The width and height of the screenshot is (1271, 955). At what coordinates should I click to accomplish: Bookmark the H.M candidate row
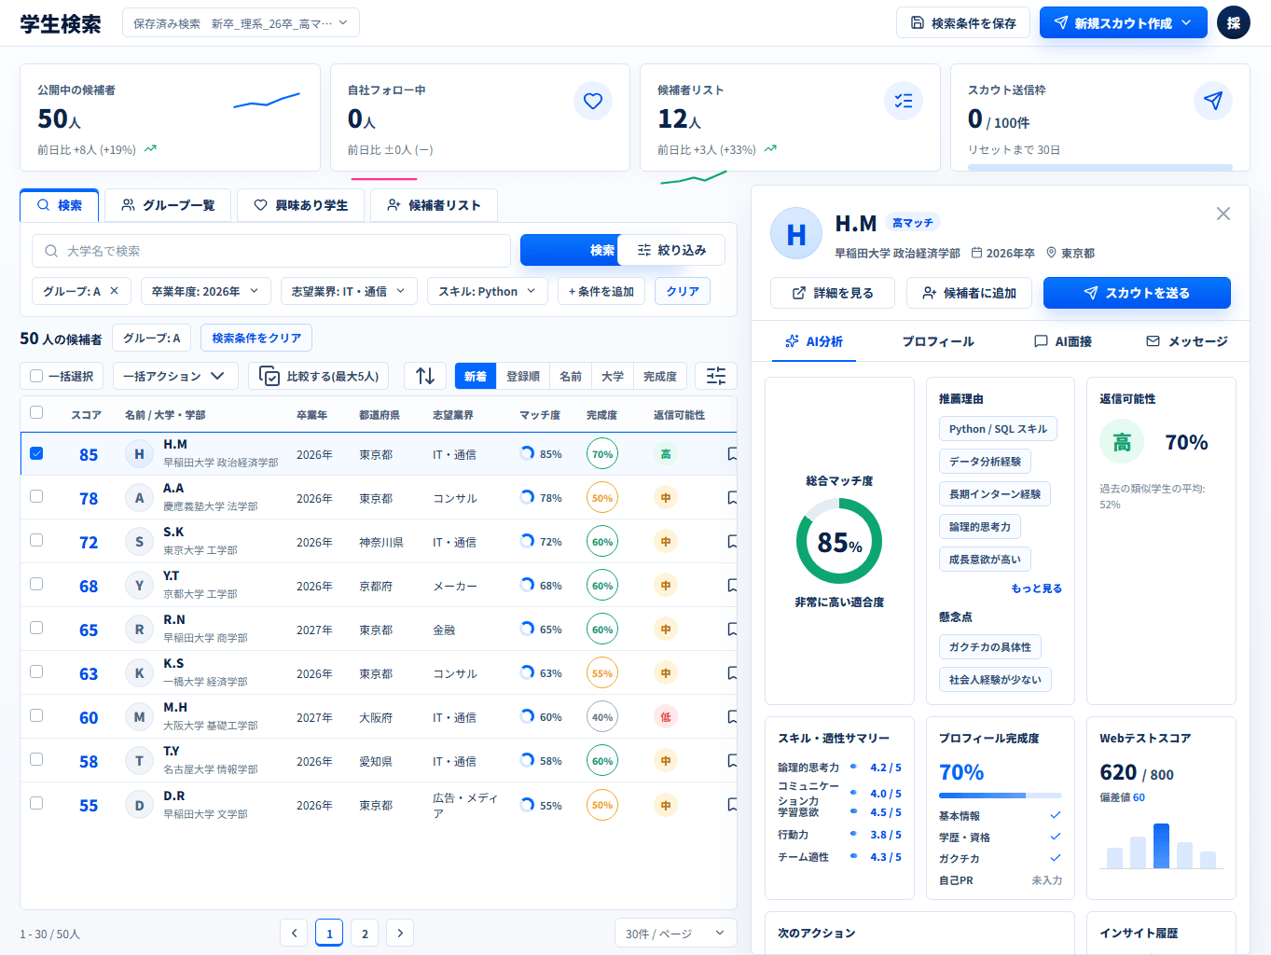[x=732, y=454]
